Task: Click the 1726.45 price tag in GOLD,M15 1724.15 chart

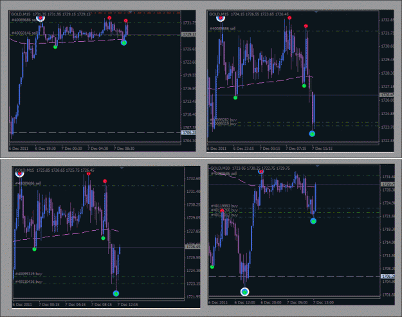Action: pyautogui.click(x=387, y=95)
